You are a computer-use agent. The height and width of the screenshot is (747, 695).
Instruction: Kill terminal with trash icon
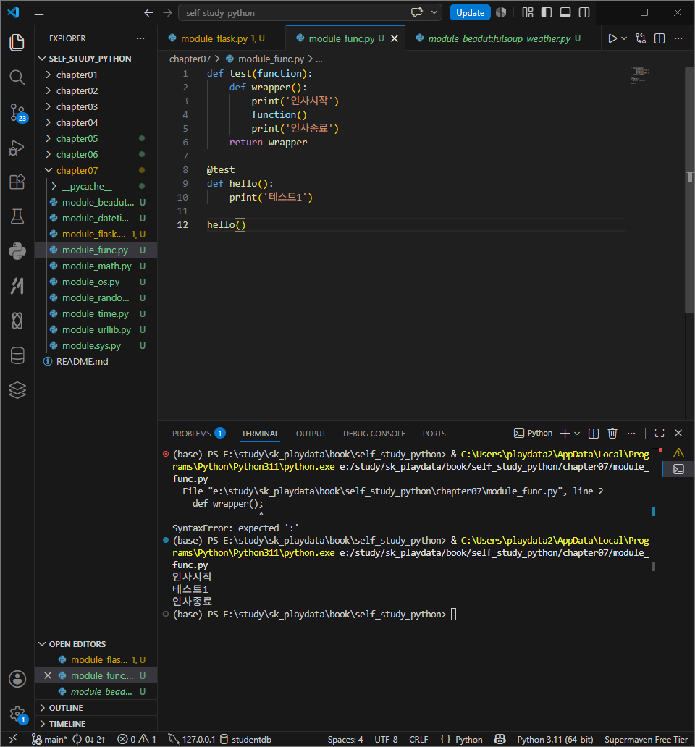pos(612,433)
